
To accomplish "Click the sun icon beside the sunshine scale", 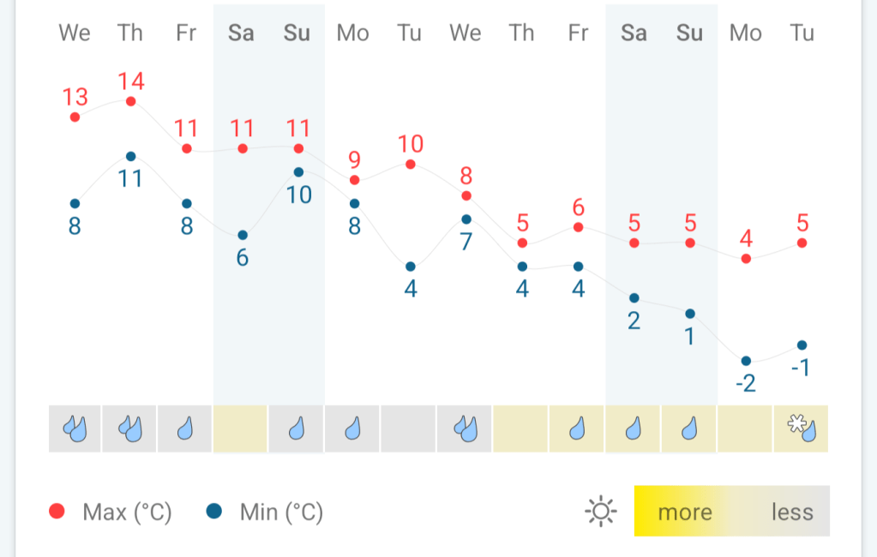I will click(x=601, y=512).
